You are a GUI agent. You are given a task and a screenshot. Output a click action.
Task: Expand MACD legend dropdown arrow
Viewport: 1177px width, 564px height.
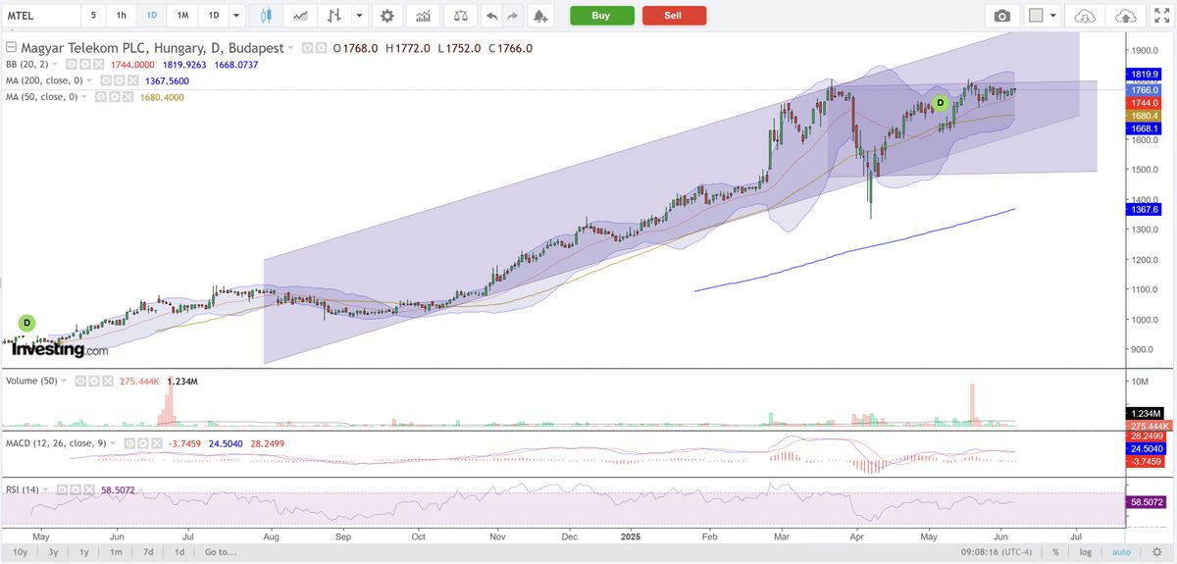coord(113,443)
